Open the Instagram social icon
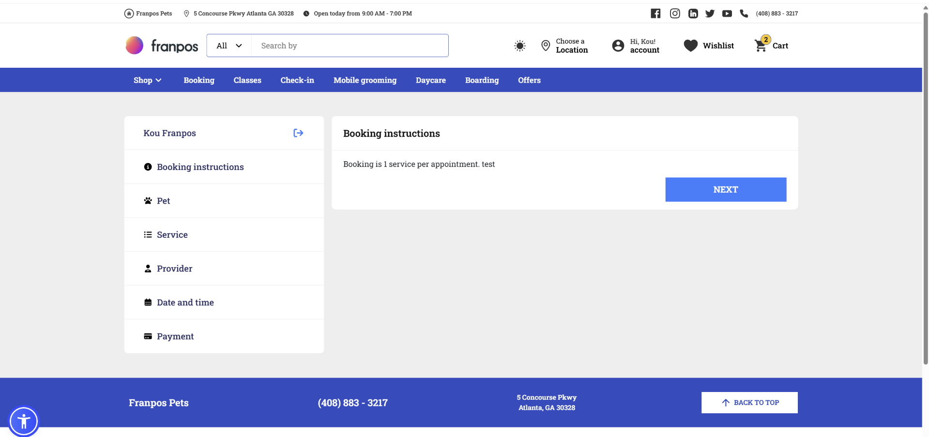Screen dimensions: 929x437 tap(674, 14)
